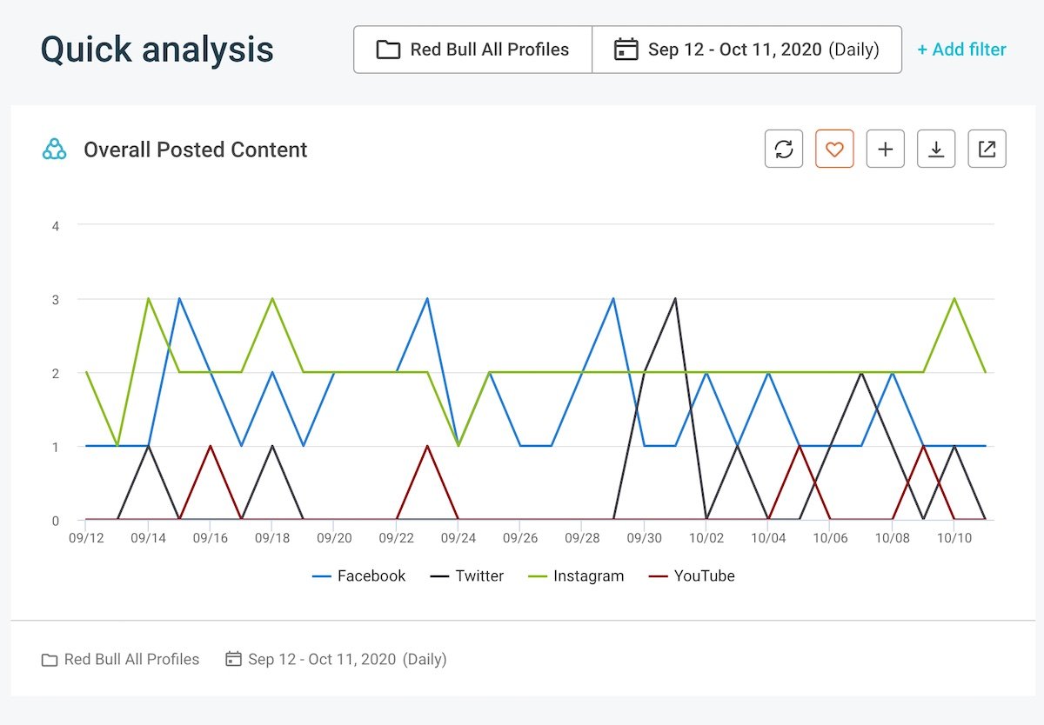Image resolution: width=1044 pixels, height=725 pixels.
Task: Click the 10/08 x-axis label
Action: coord(893,539)
